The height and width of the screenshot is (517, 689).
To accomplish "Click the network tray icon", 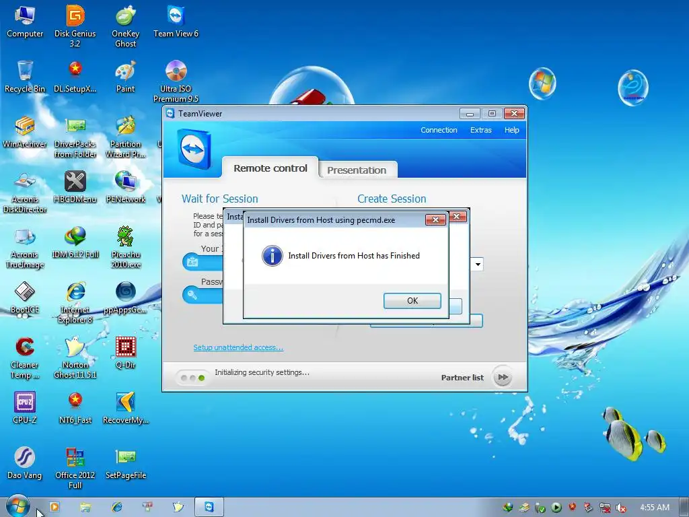I will click(605, 508).
